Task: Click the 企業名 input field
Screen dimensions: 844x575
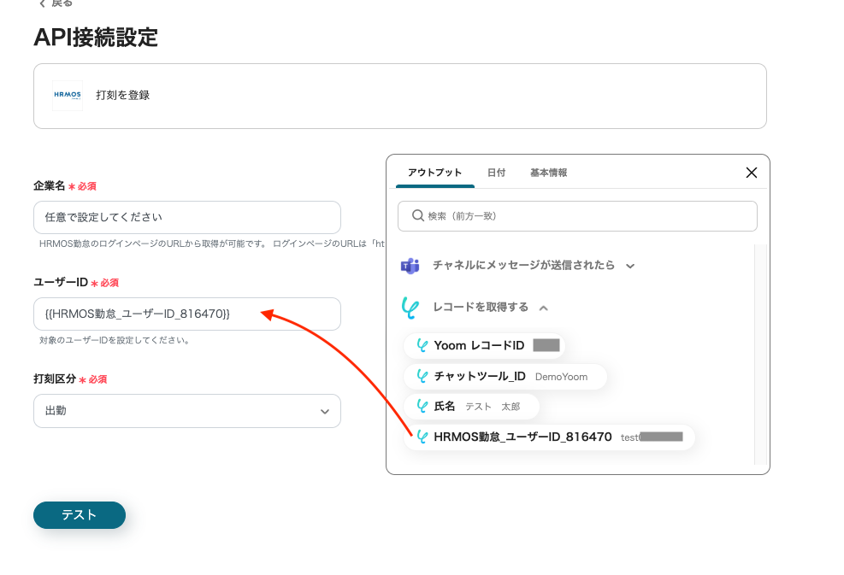Action: tap(187, 217)
